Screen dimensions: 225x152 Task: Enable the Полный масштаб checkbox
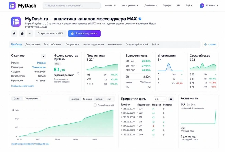click(95, 105)
